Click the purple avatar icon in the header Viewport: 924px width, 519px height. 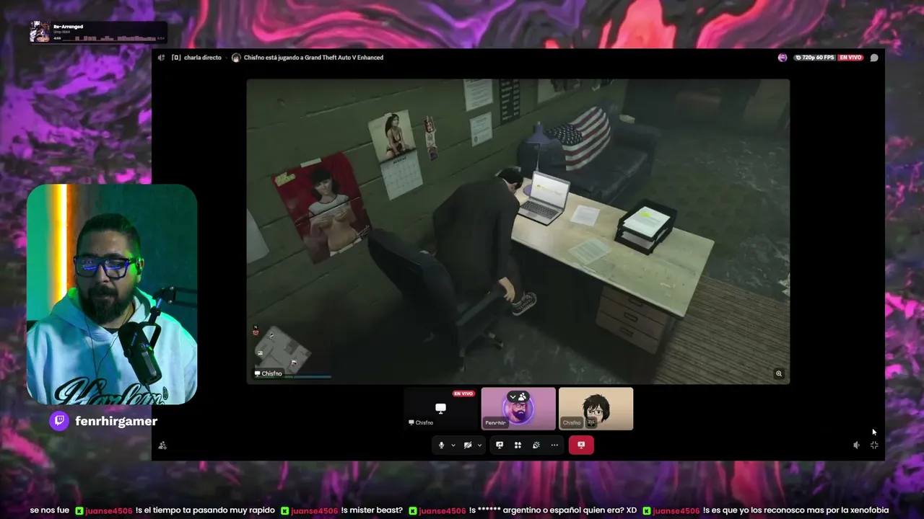coord(783,58)
